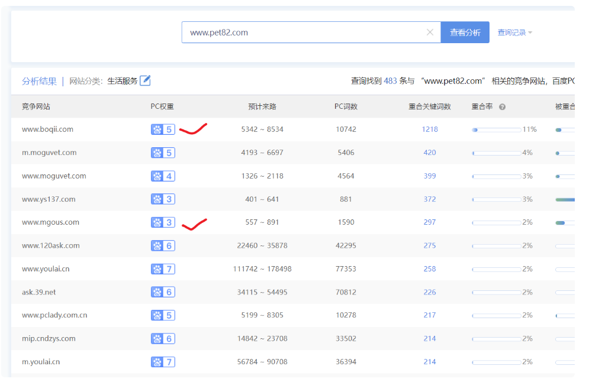Screen dimensions: 602x382
Task: Click the 重合关键词数 column header
Action: point(430,106)
